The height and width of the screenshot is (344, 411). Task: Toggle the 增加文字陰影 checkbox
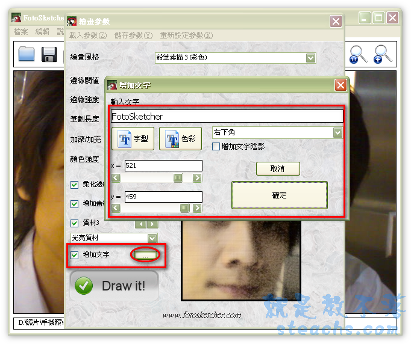[216, 147]
